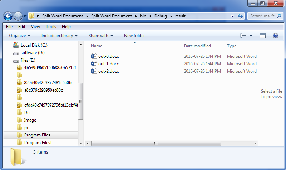Click the Forward navigation arrow button
This screenshot has height=170, width=286.
point(18,16)
